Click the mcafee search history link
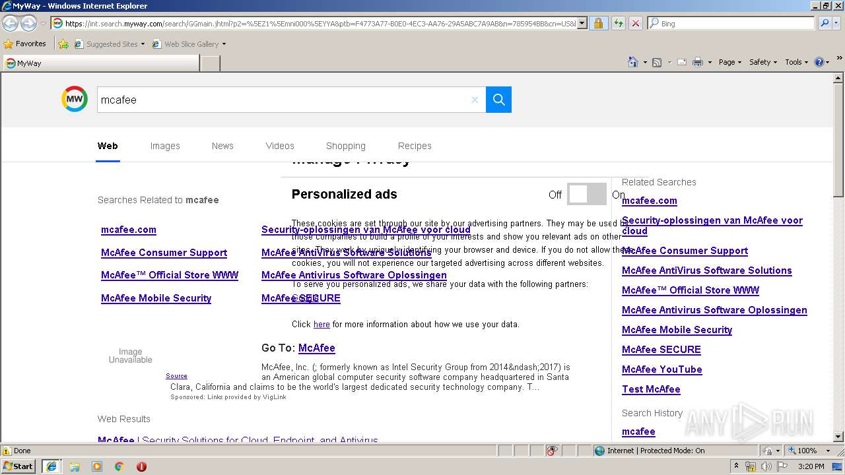Image resolution: width=845 pixels, height=475 pixels. (638, 431)
